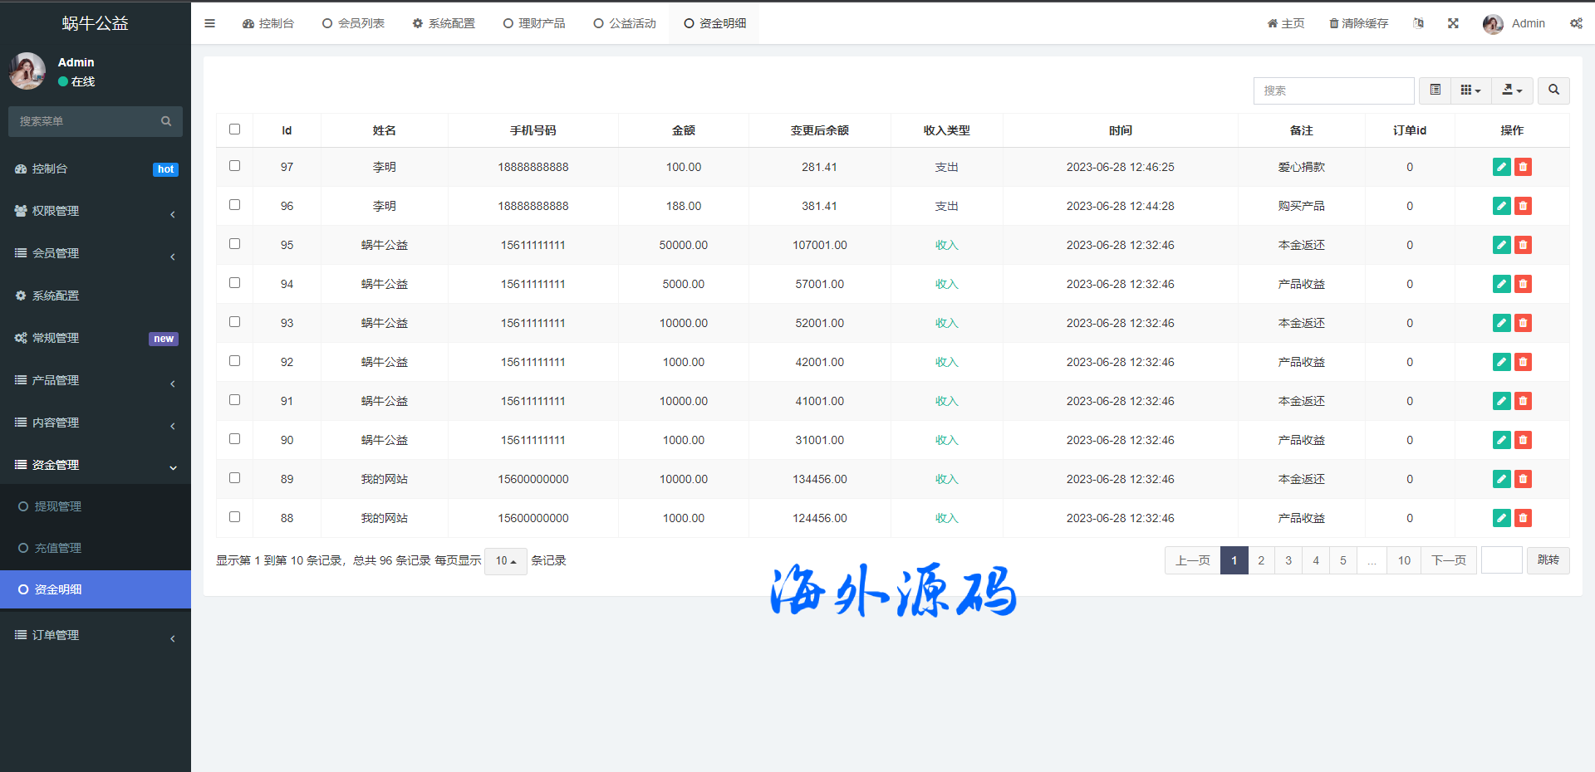The image size is (1595, 772).
Task: Click the magnifier search button above table
Action: (x=1553, y=90)
